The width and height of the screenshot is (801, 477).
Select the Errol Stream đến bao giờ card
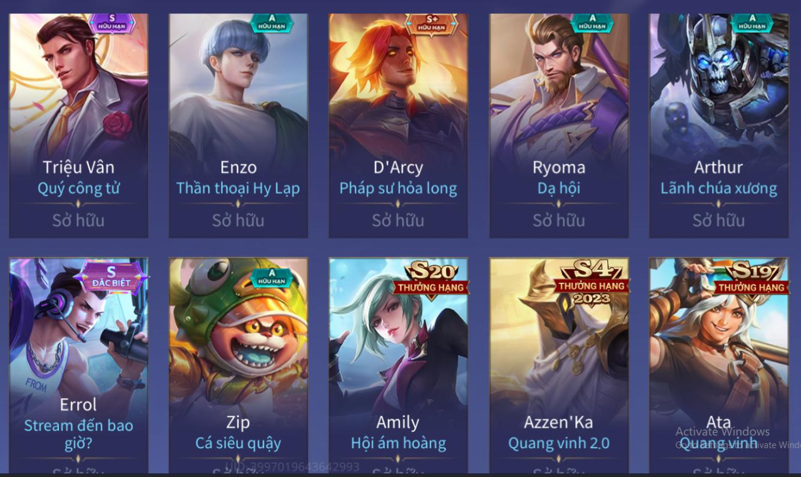pos(79,366)
